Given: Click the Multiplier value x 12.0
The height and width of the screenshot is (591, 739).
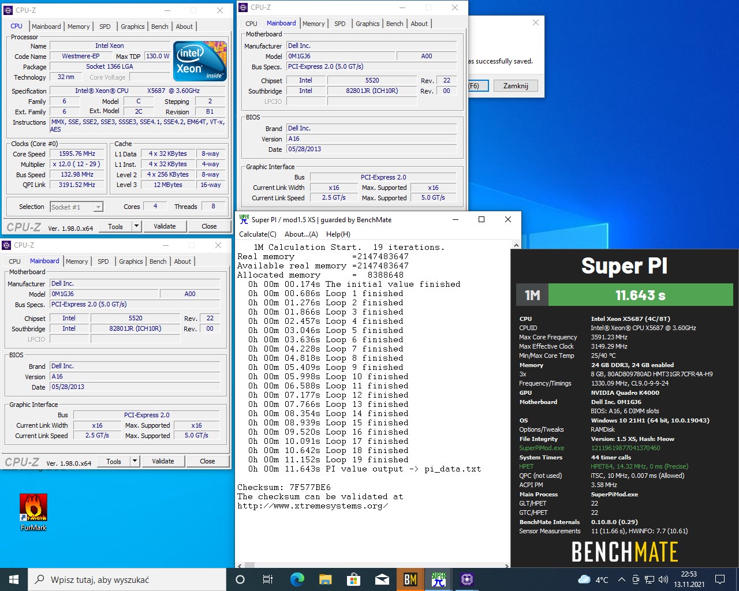Looking at the screenshot, I should click(77, 164).
